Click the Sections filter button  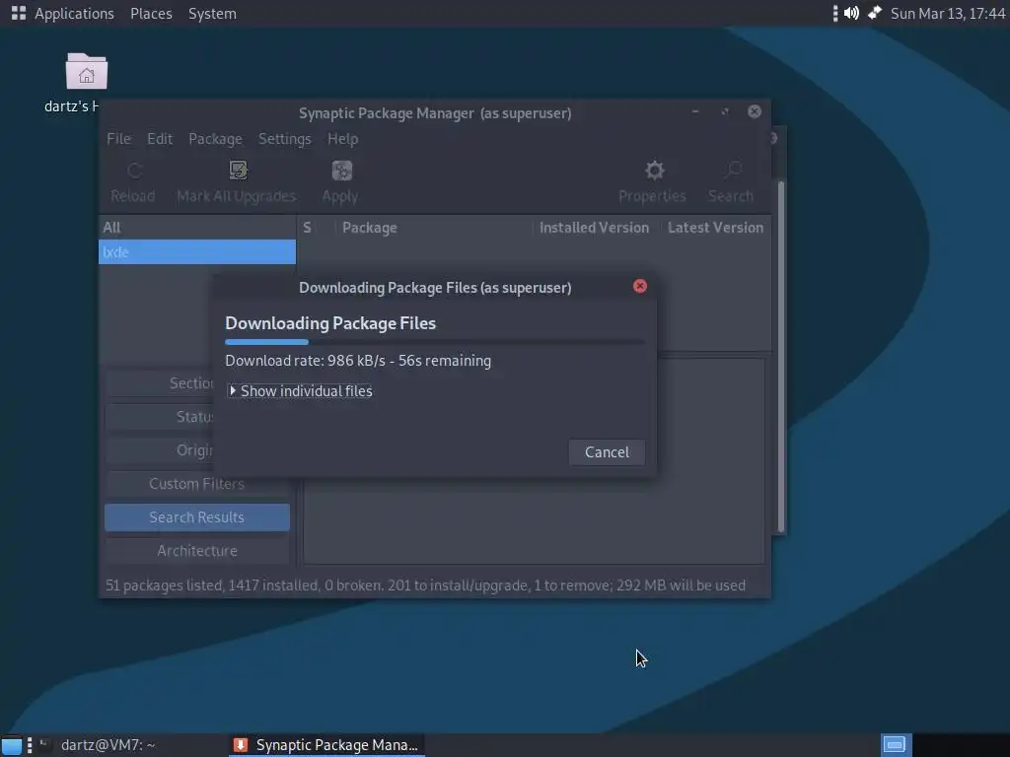(x=159, y=383)
